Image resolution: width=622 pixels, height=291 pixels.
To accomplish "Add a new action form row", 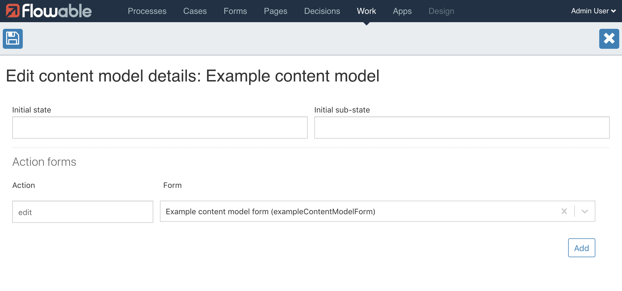I will pos(581,248).
